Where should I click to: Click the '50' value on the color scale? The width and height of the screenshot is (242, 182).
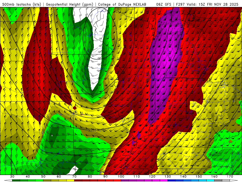(x=43, y=177)
